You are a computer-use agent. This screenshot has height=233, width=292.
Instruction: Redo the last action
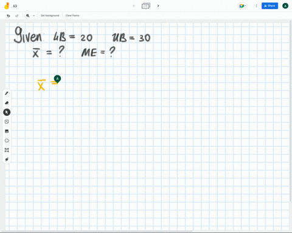point(17,16)
